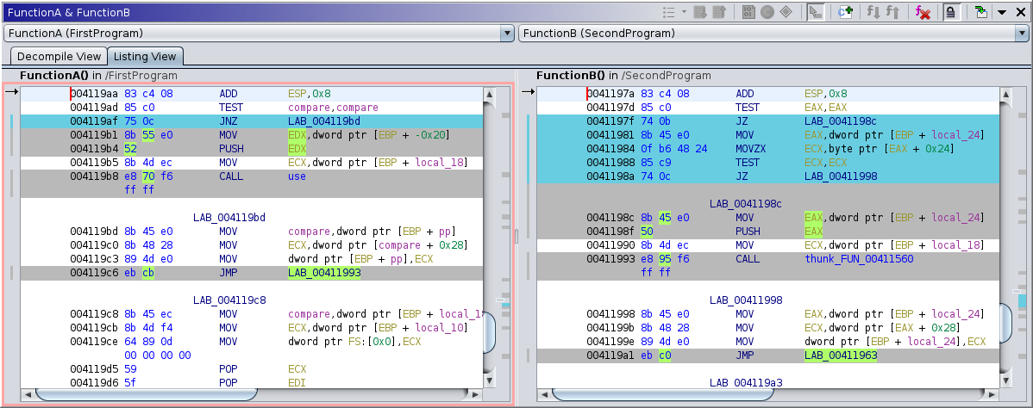Click the diamond-shaped toolbar icon
This screenshot has height=408, width=1033.
click(x=785, y=12)
